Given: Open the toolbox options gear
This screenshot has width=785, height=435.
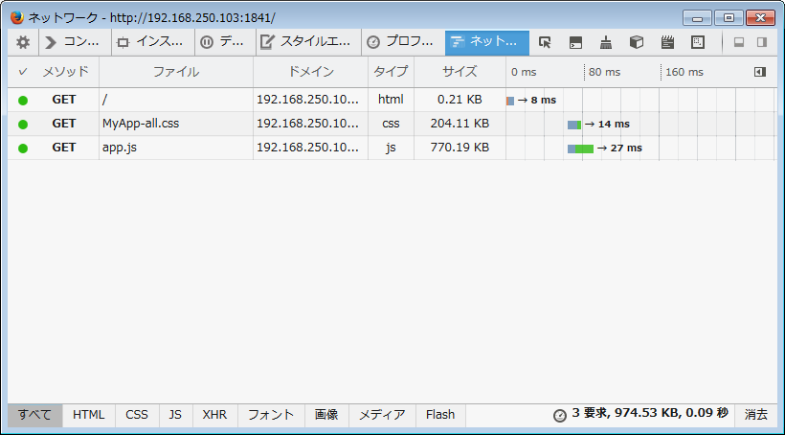Looking at the screenshot, I should [x=23, y=42].
